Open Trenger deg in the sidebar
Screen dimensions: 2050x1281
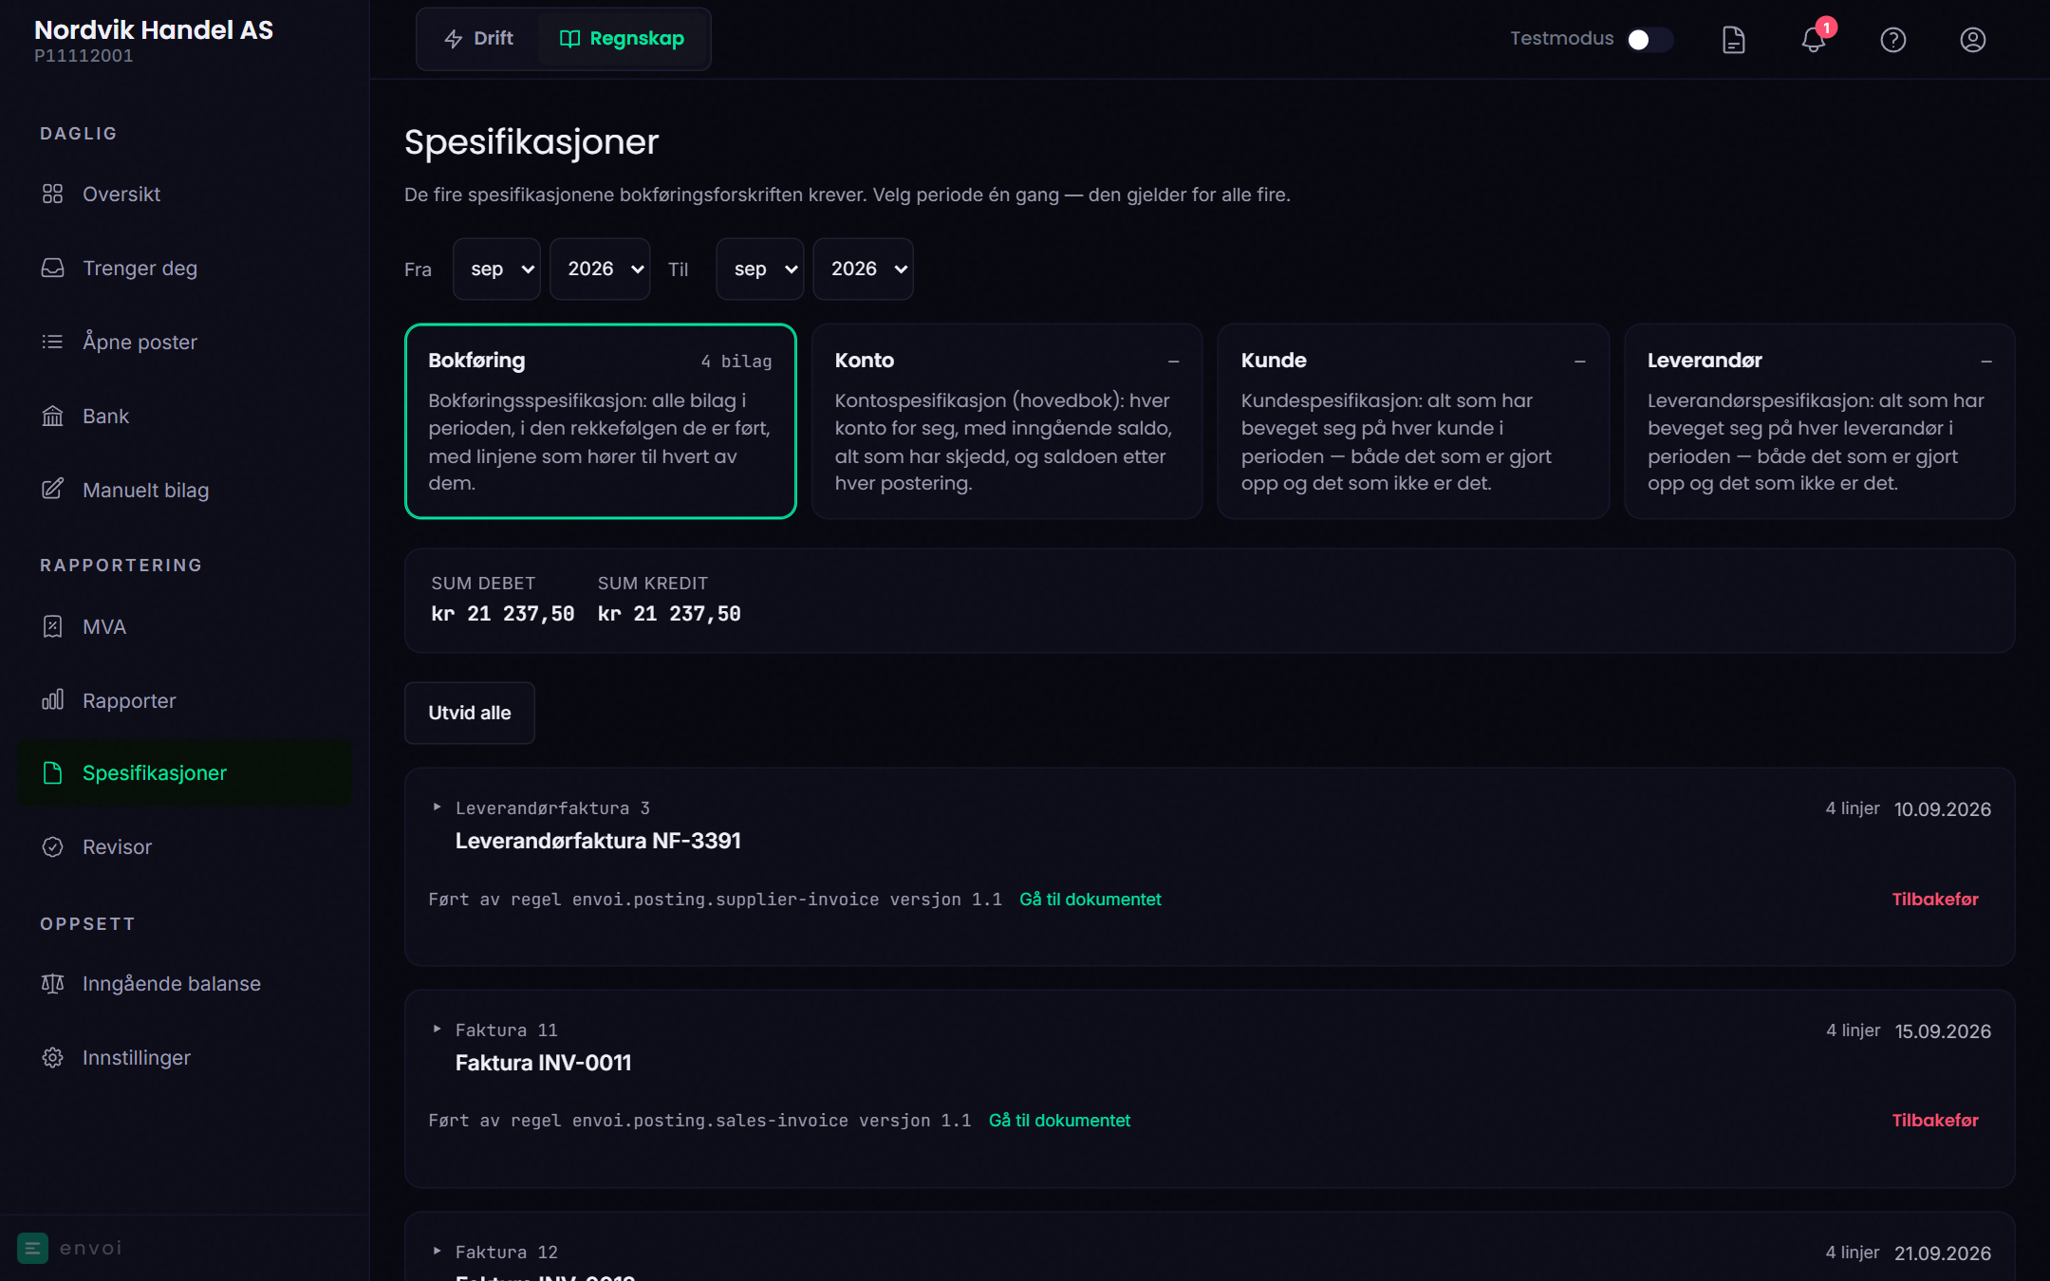click(184, 268)
